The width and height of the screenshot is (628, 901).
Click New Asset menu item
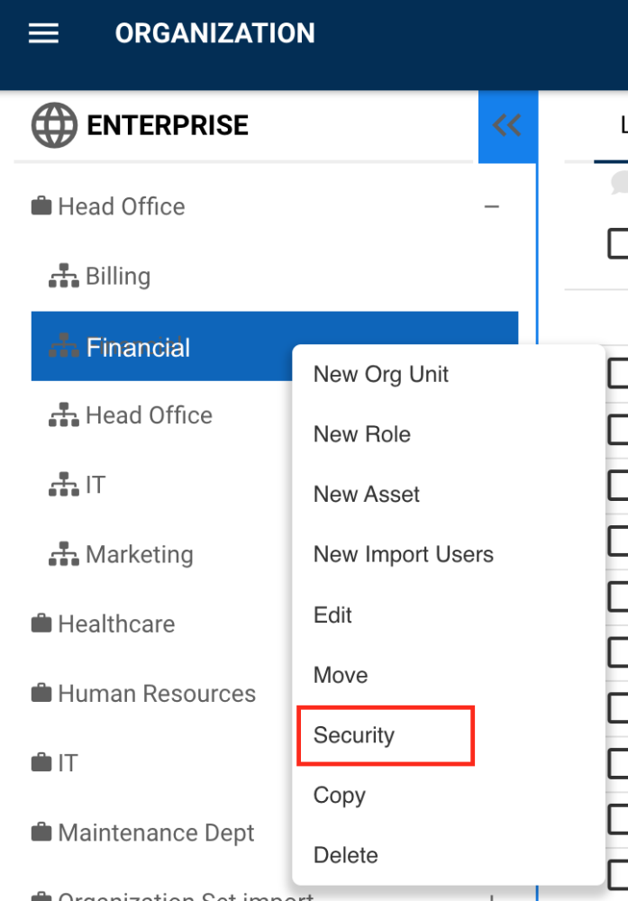pyautogui.click(x=367, y=495)
